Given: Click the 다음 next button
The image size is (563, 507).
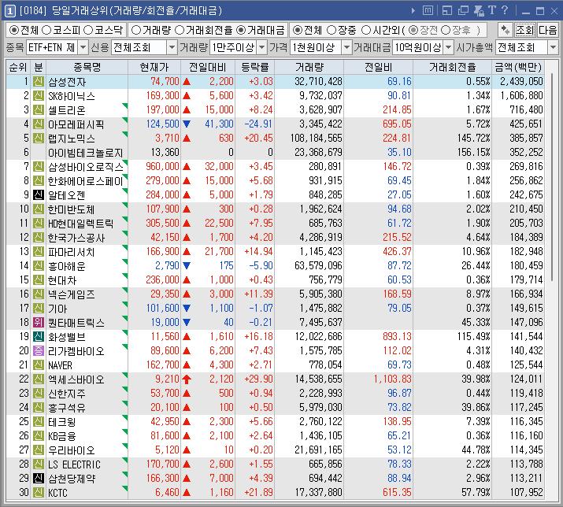Looking at the screenshot, I should point(547,30).
